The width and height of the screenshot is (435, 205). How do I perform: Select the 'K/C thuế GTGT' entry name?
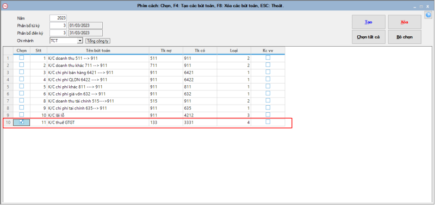pyautogui.click(x=61, y=122)
